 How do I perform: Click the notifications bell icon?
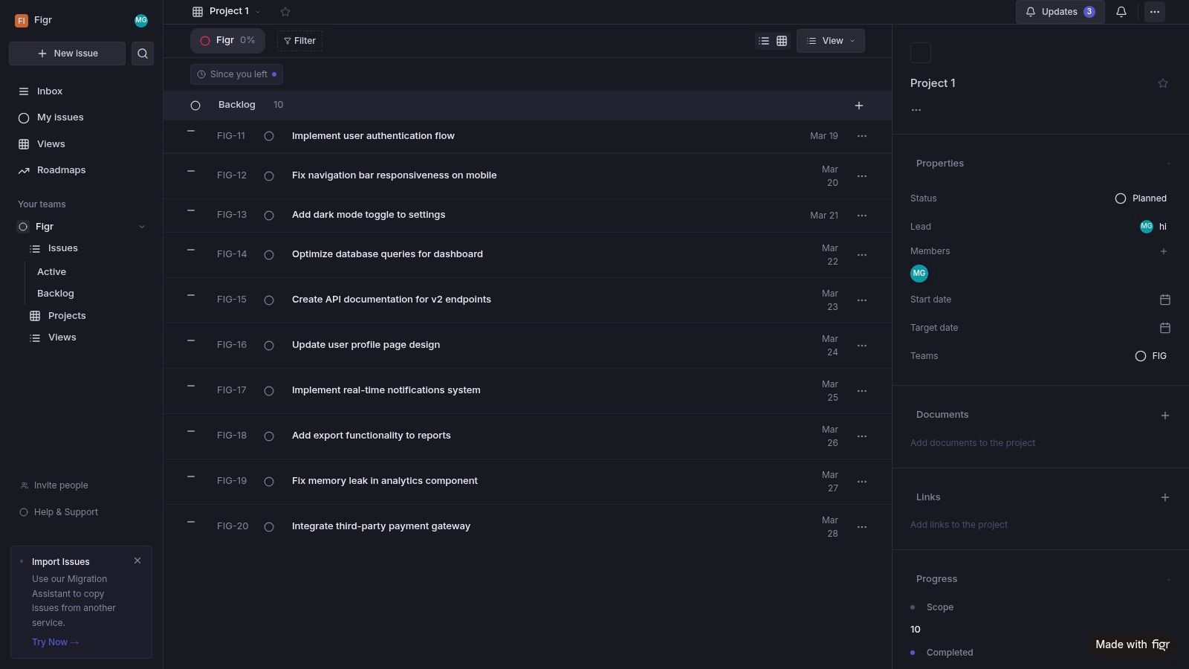[x=1121, y=12]
